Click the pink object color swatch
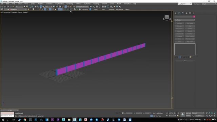 click(194, 17)
